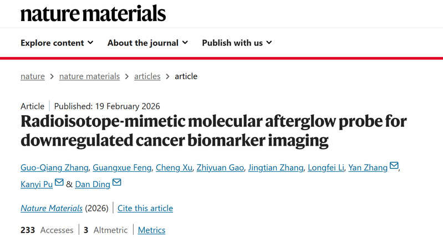Screen dimensions: 443x237
Task: Click the nature materials logo
Action: pyautogui.click(x=93, y=13)
